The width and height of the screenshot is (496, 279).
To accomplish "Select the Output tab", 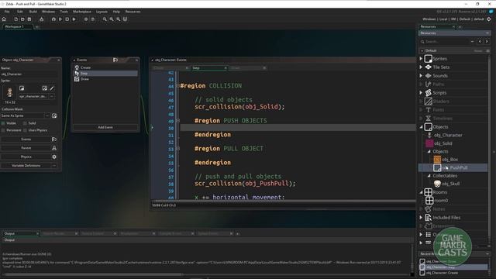I will (21, 233).
